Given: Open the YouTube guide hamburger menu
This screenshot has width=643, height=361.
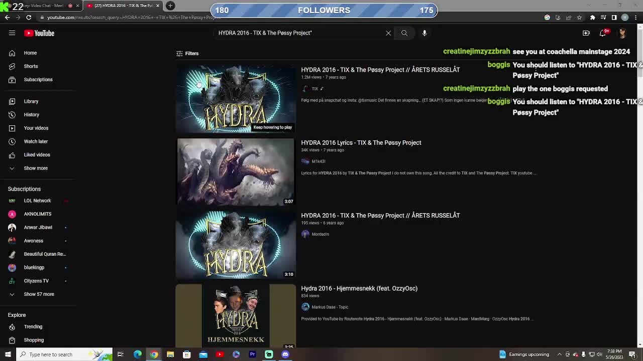Looking at the screenshot, I should point(12,33).
